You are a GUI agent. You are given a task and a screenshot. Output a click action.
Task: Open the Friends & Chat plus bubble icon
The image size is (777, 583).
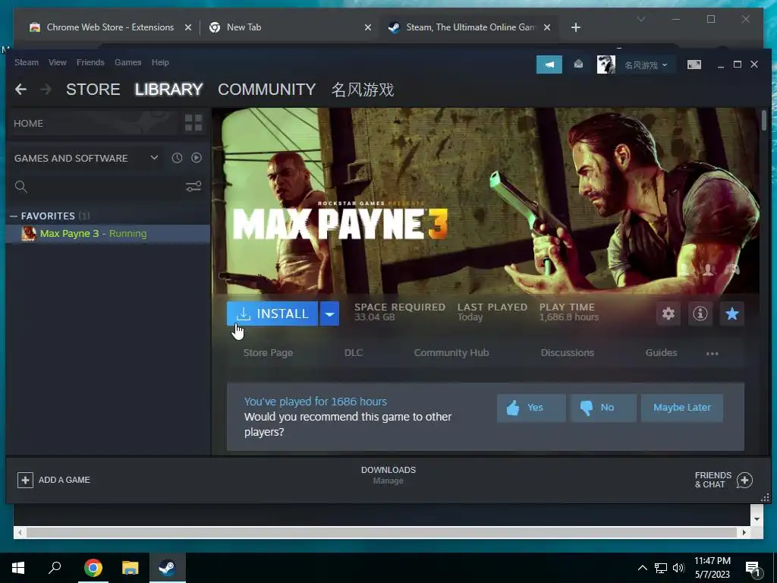744,480
